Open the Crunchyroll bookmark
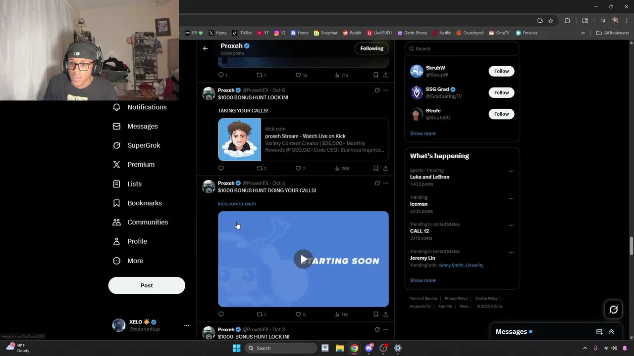The height and width of the screenshot is (356, 634). [470, 33]
